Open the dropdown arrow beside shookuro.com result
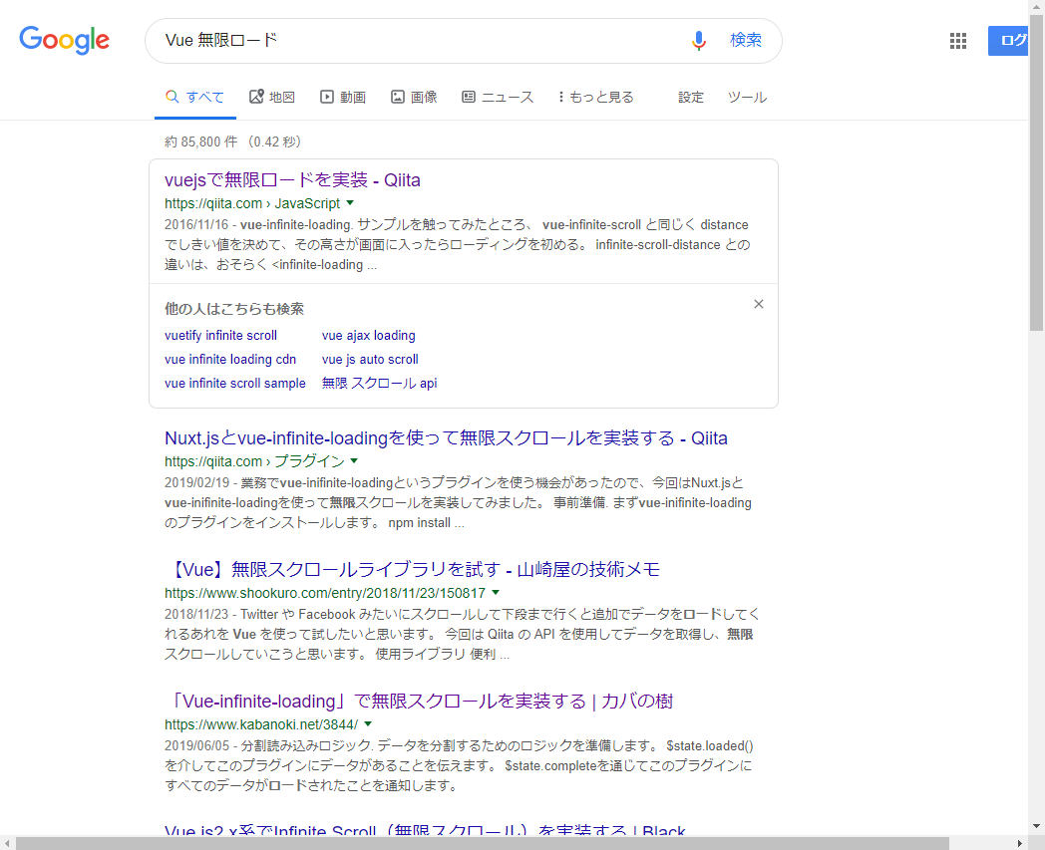Screen dimensions: 1045x850 coord(494,591)
